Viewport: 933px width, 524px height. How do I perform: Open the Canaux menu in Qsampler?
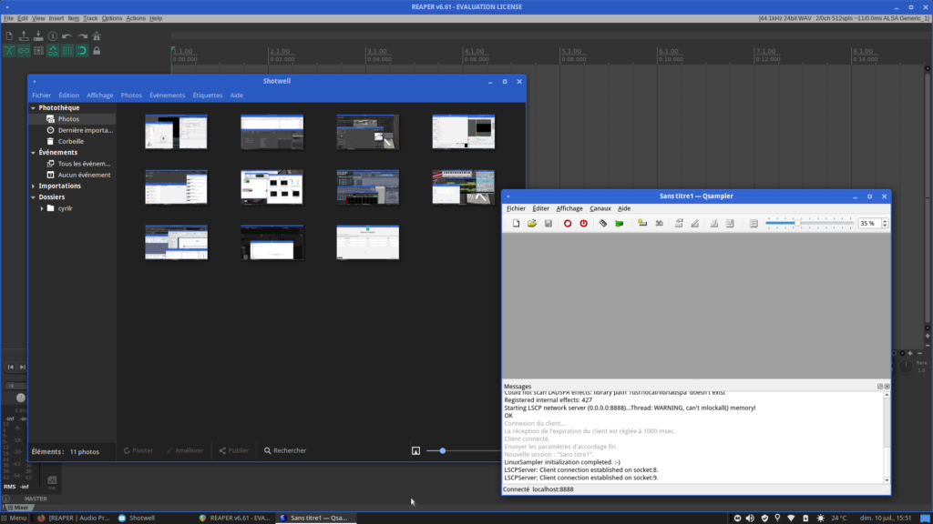tap(600, 208)
